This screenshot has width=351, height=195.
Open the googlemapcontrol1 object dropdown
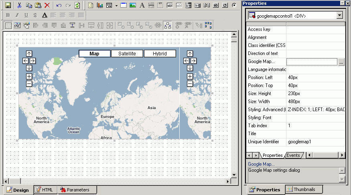pyautogui.click(x=340, y=15)
